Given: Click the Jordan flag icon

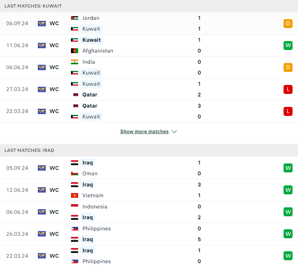Looking at the screenshot, I should [x=75, y=18].
